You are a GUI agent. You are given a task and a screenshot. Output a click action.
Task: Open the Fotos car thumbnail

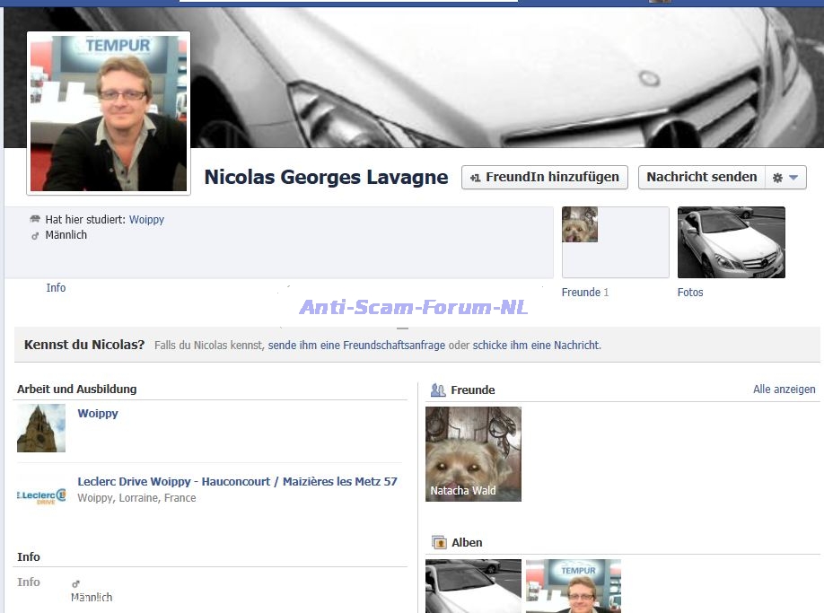[x=731, y=242]
